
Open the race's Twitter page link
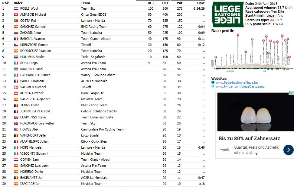pos(240,86)
